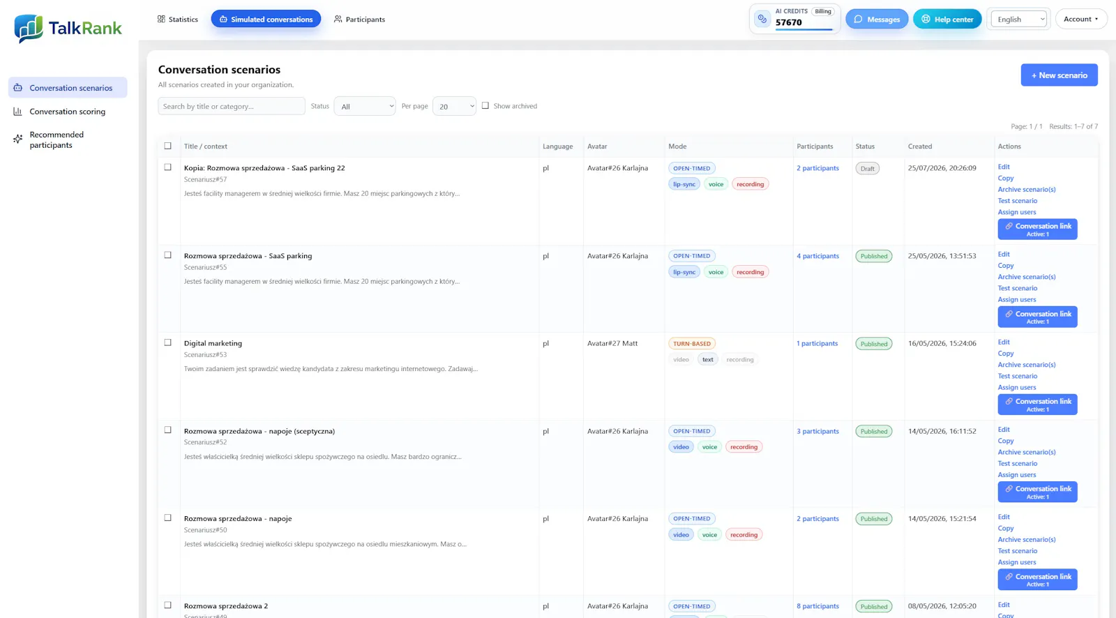Check the Digital marketing row checkbox
This screenshot has width=1116, height=618.
click(x=167, y=342)
